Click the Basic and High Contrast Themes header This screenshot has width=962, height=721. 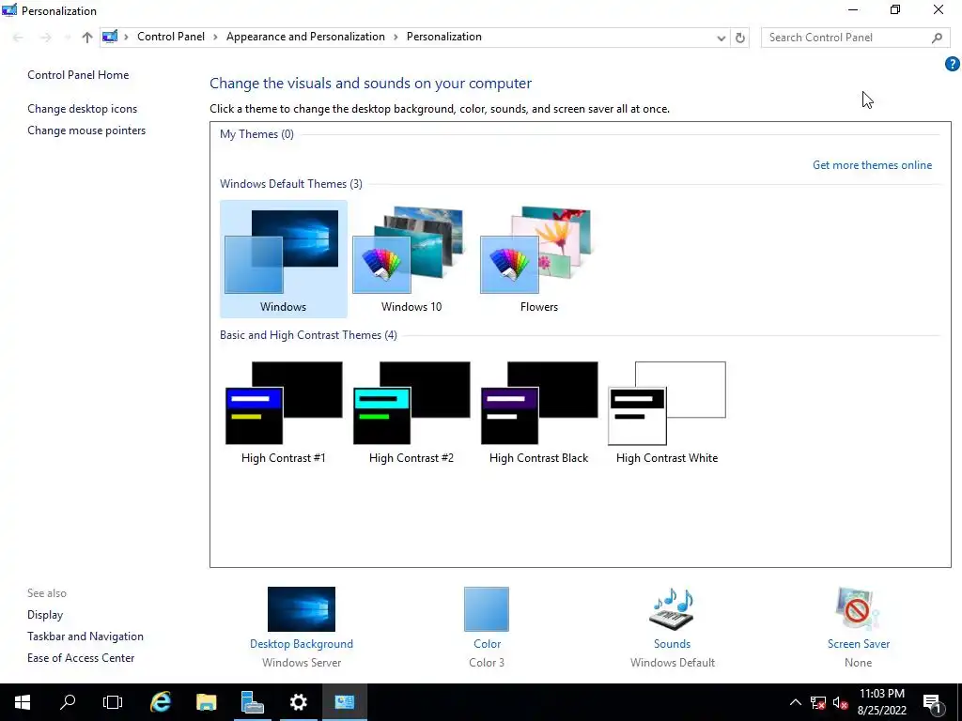click(308, 335)
